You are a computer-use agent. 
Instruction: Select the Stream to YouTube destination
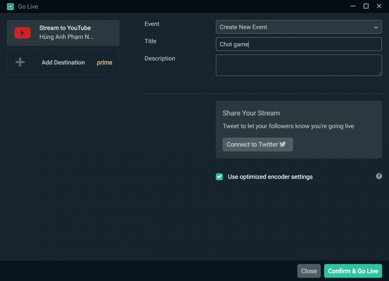point(63,33)
